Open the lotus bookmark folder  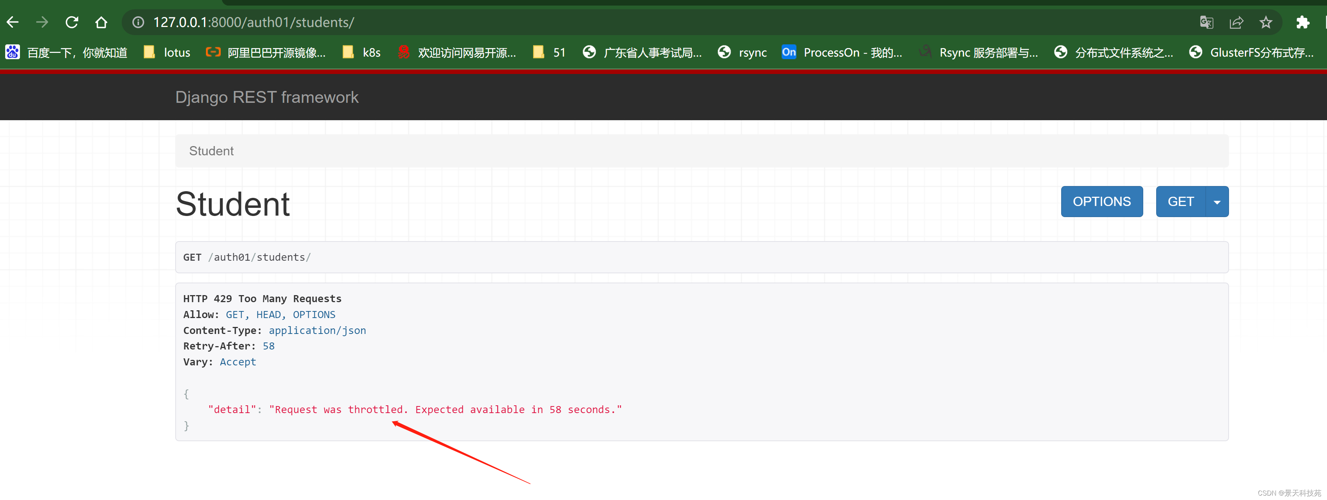point(167,52)
